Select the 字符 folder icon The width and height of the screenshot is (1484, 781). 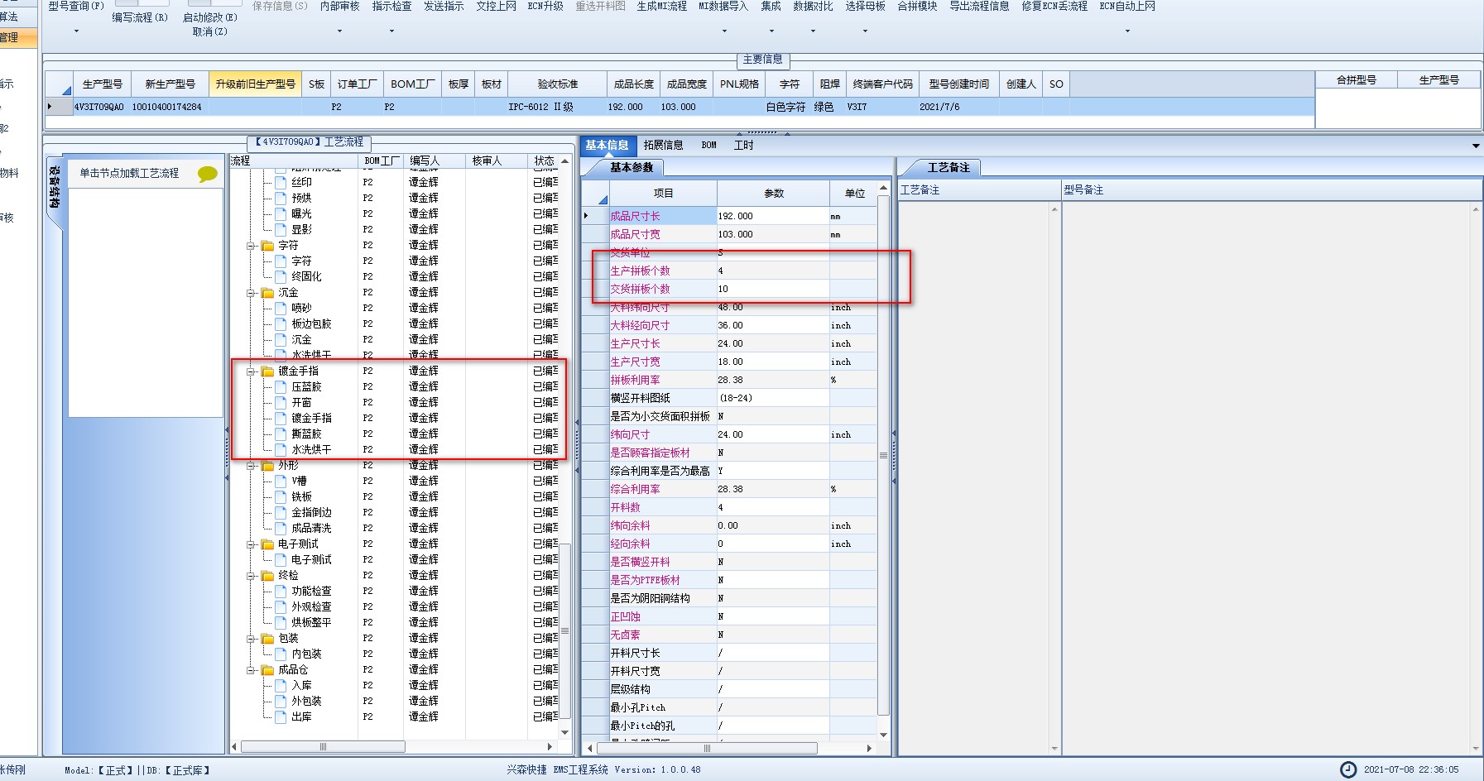point(267,246)
